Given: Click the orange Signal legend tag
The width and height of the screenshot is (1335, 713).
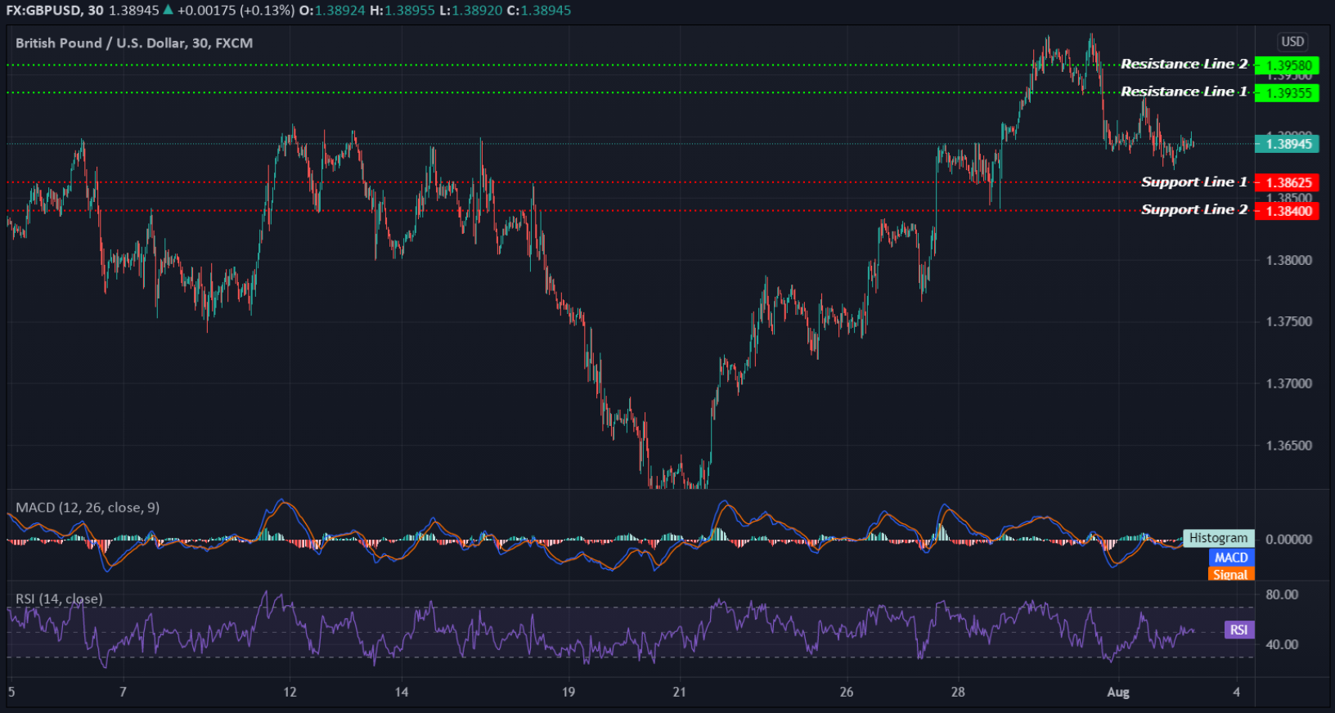Looking at the screenshot, I should pos(1231,574).
